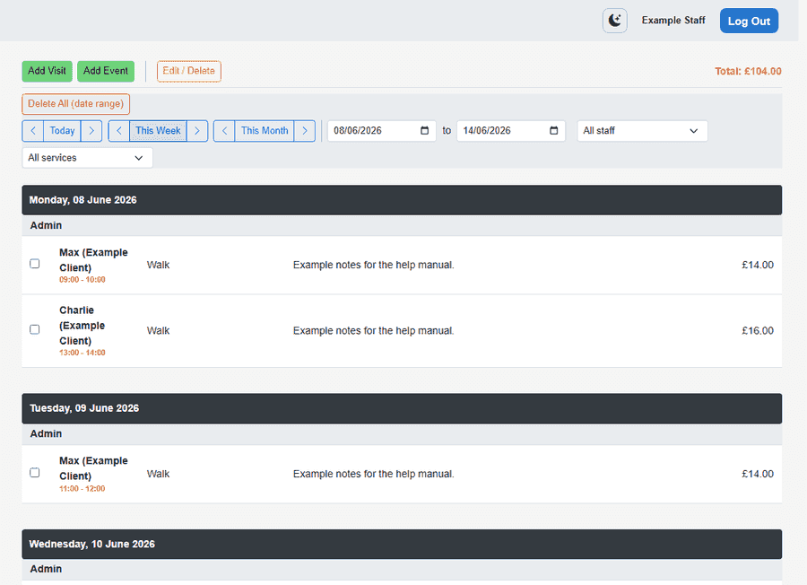Click the start date field 08/06/2026
Screen dimensions: 807x585
click(381, 131)
